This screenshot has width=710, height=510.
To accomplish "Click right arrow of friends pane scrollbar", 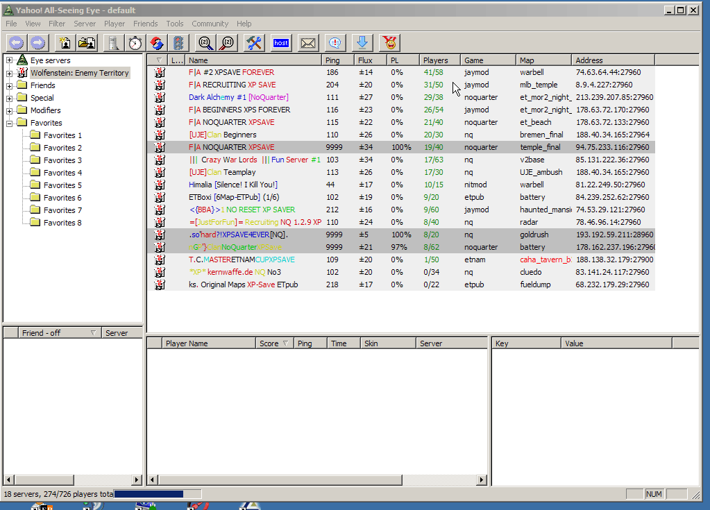I will click(137, 479).
